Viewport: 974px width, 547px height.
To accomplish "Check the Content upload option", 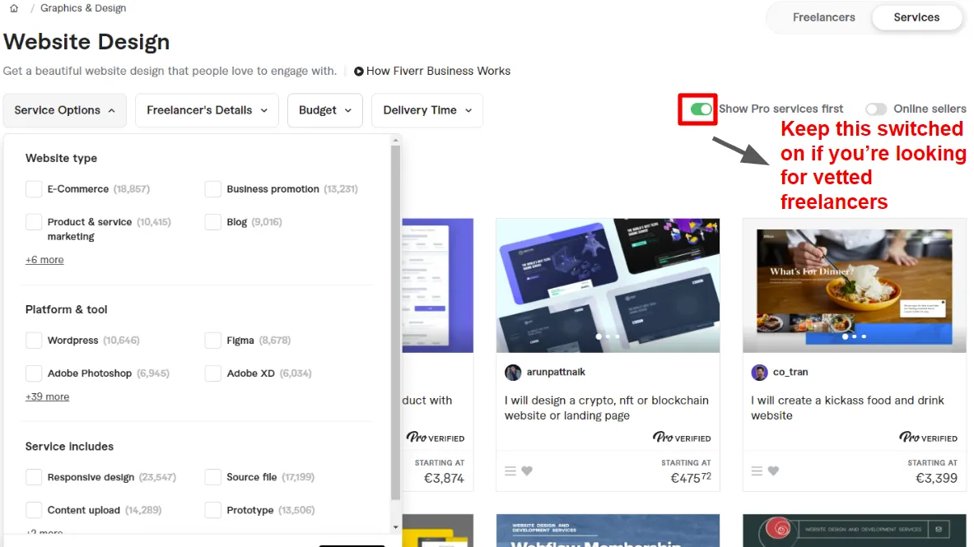I will point(34,510).
